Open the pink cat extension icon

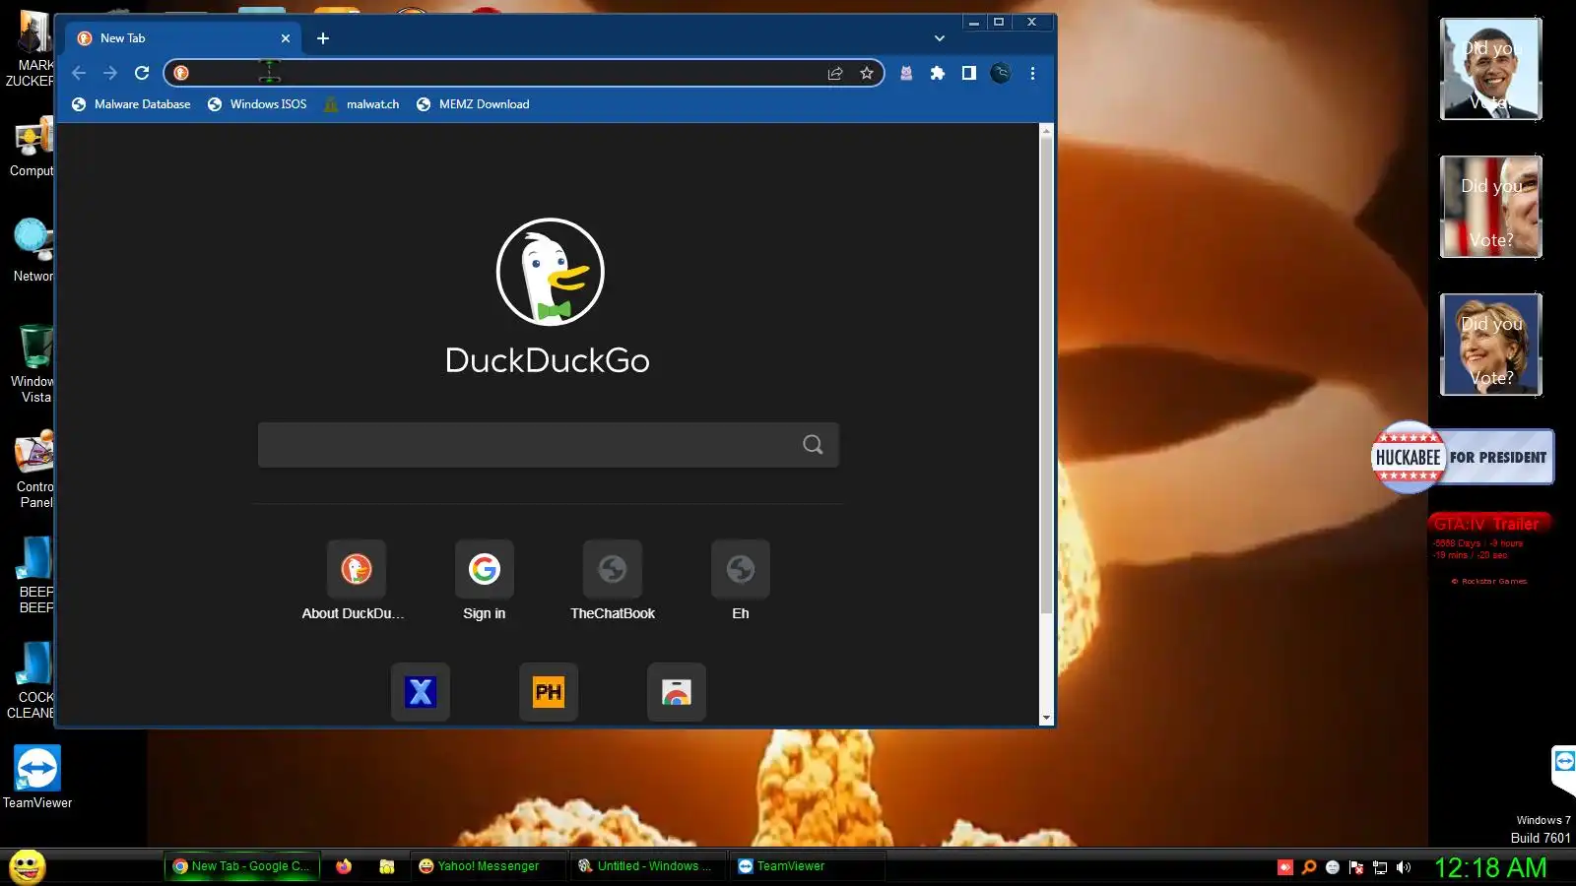[906, 73]
